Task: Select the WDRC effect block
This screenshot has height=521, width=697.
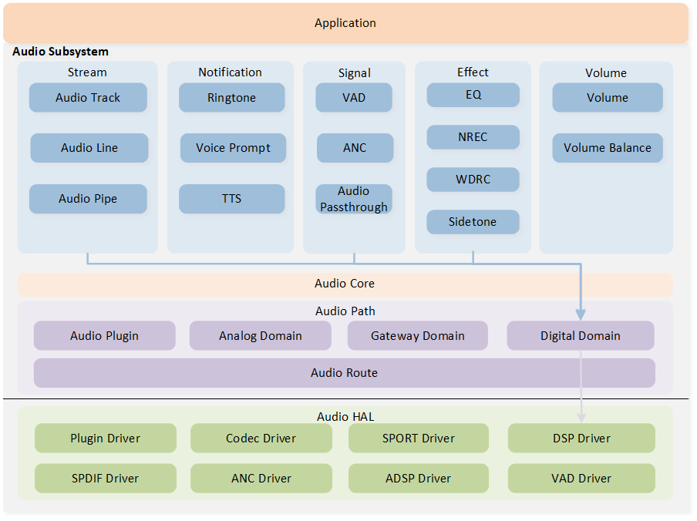Action: click(x=473, y=180)
